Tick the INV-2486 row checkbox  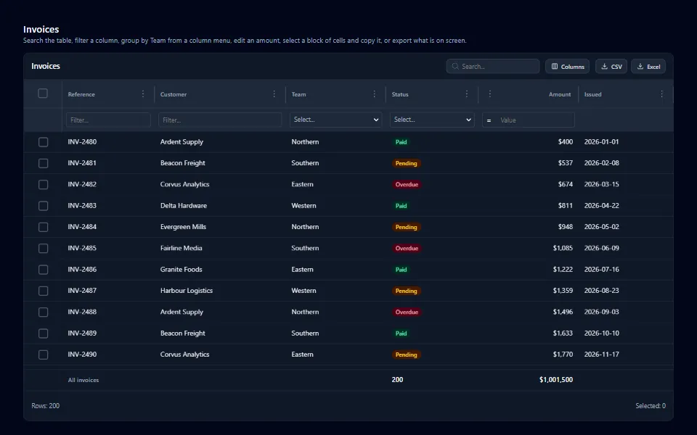click(43, 270)
